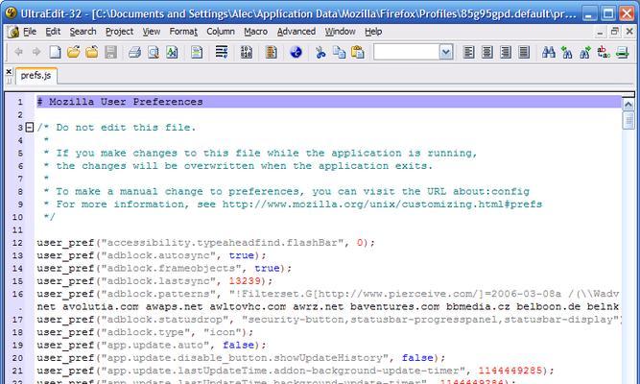640x384 pixels.
Task: Click the green-marked printer icon at the toolbar's right end
Action: (x=623, y=52)
